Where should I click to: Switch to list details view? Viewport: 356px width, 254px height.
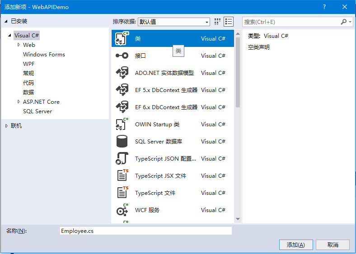tap(229, 22)
